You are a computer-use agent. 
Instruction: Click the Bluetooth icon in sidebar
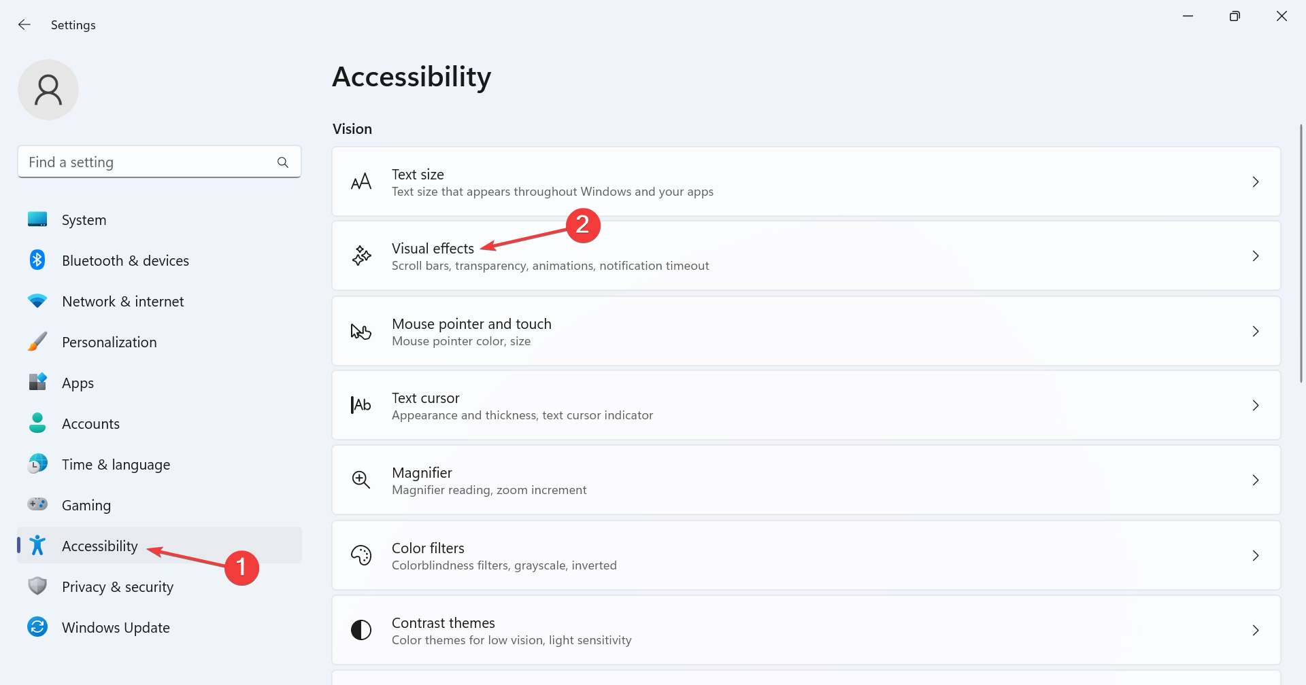[37, 260]
